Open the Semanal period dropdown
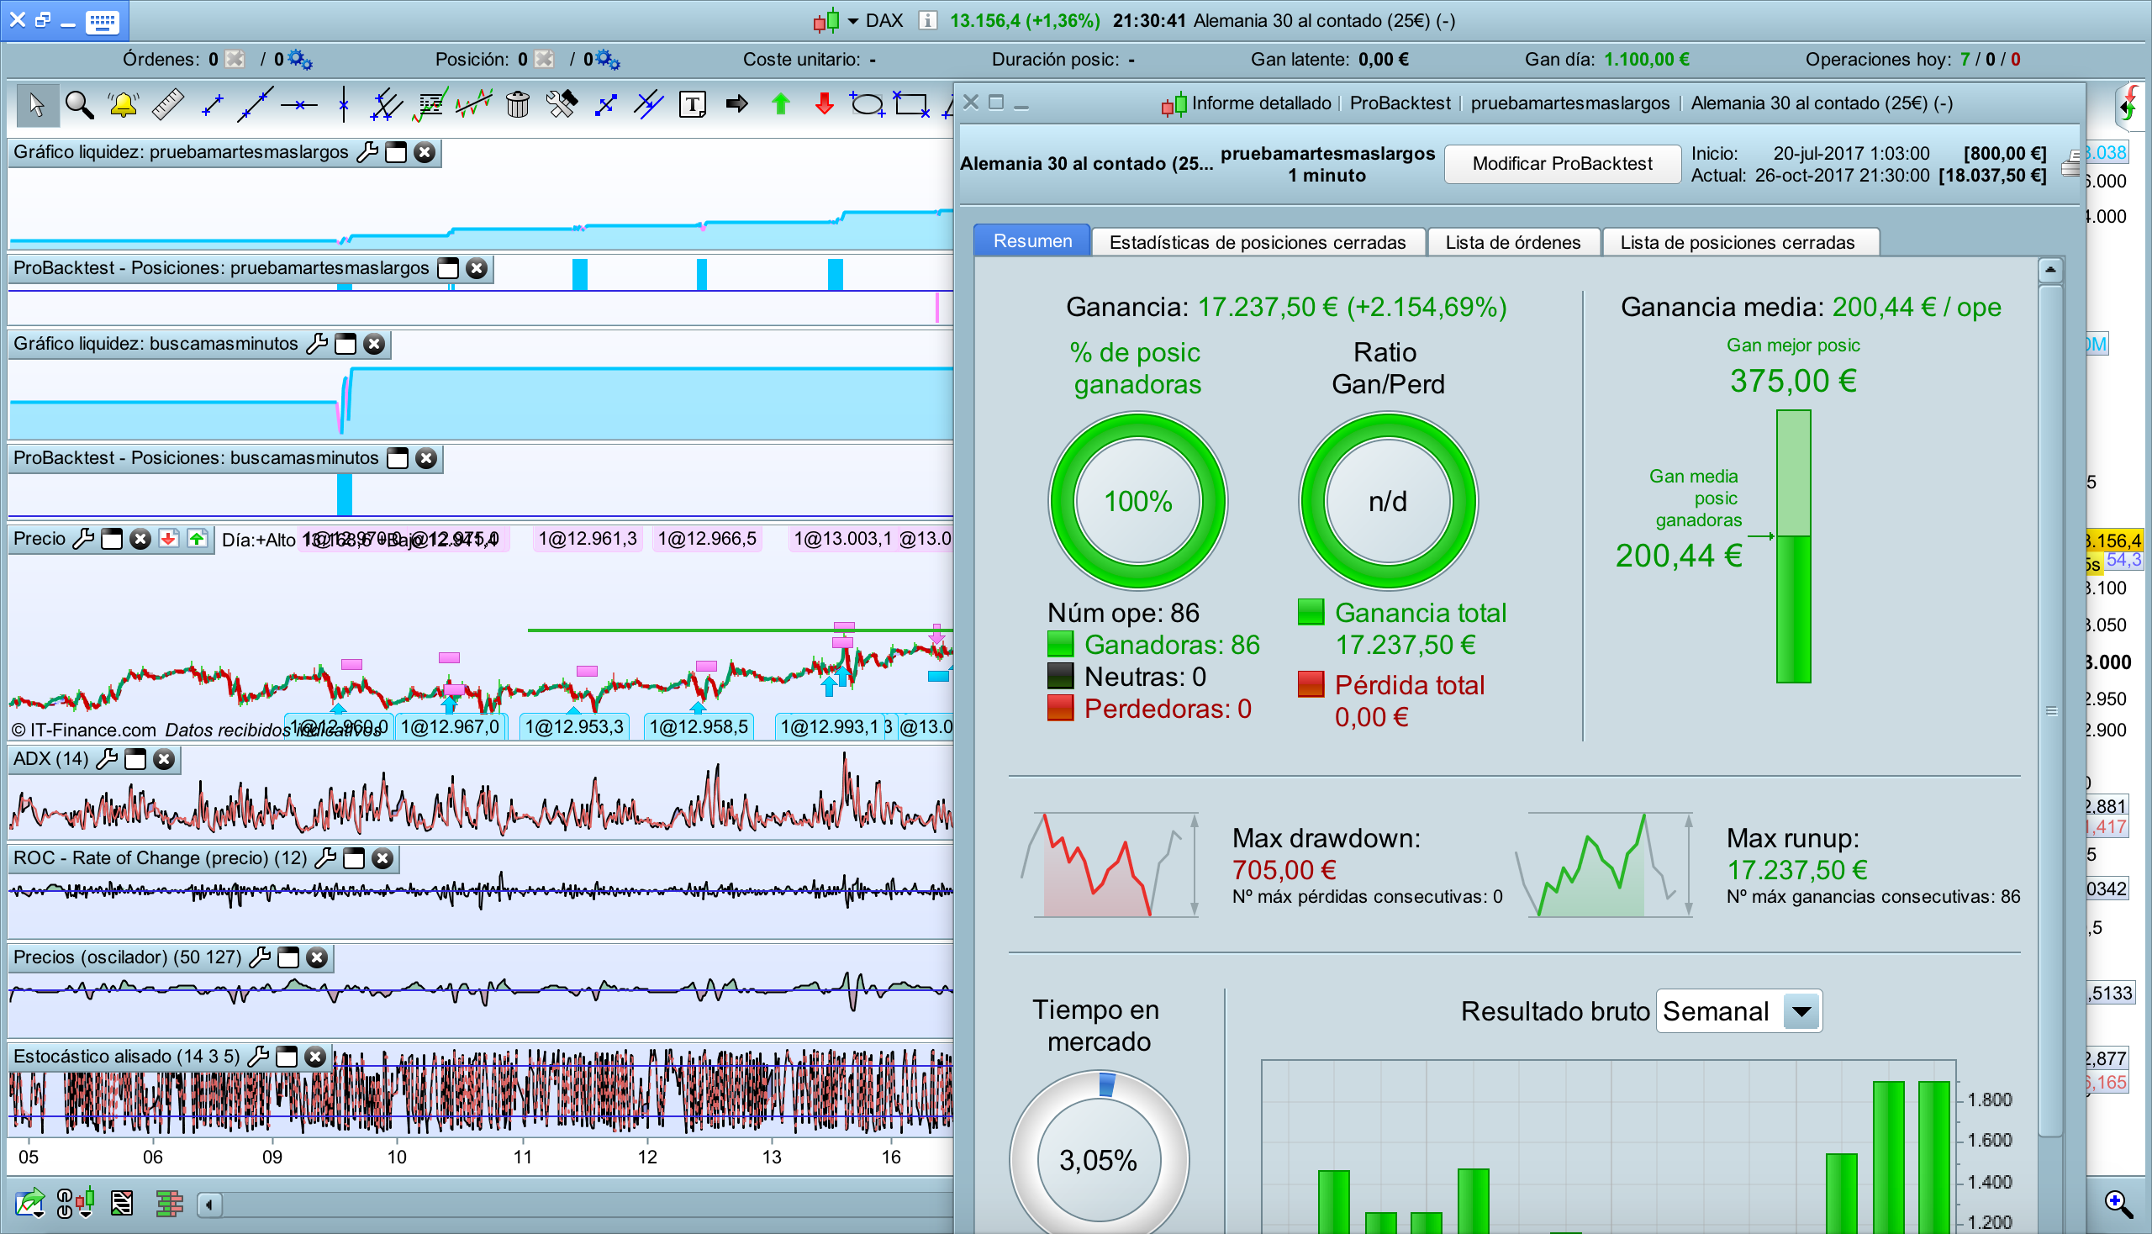The width and height of the screenshot is (2152, 1234). pos(1801,1011)
